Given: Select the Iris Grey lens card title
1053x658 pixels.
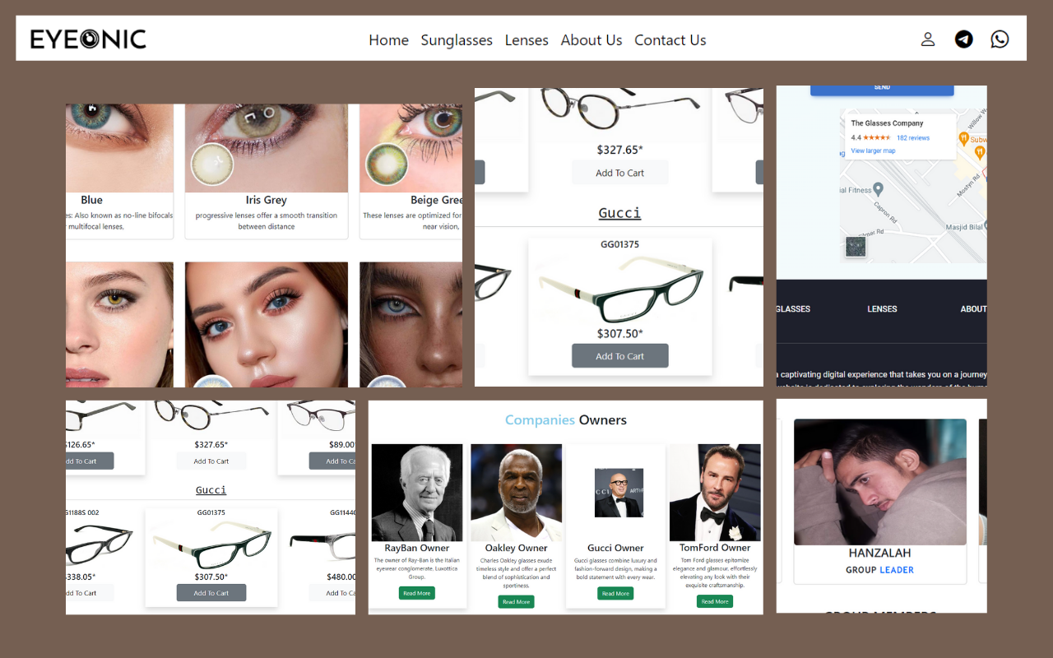Looking at the screenshot, I should coord(266,200).
